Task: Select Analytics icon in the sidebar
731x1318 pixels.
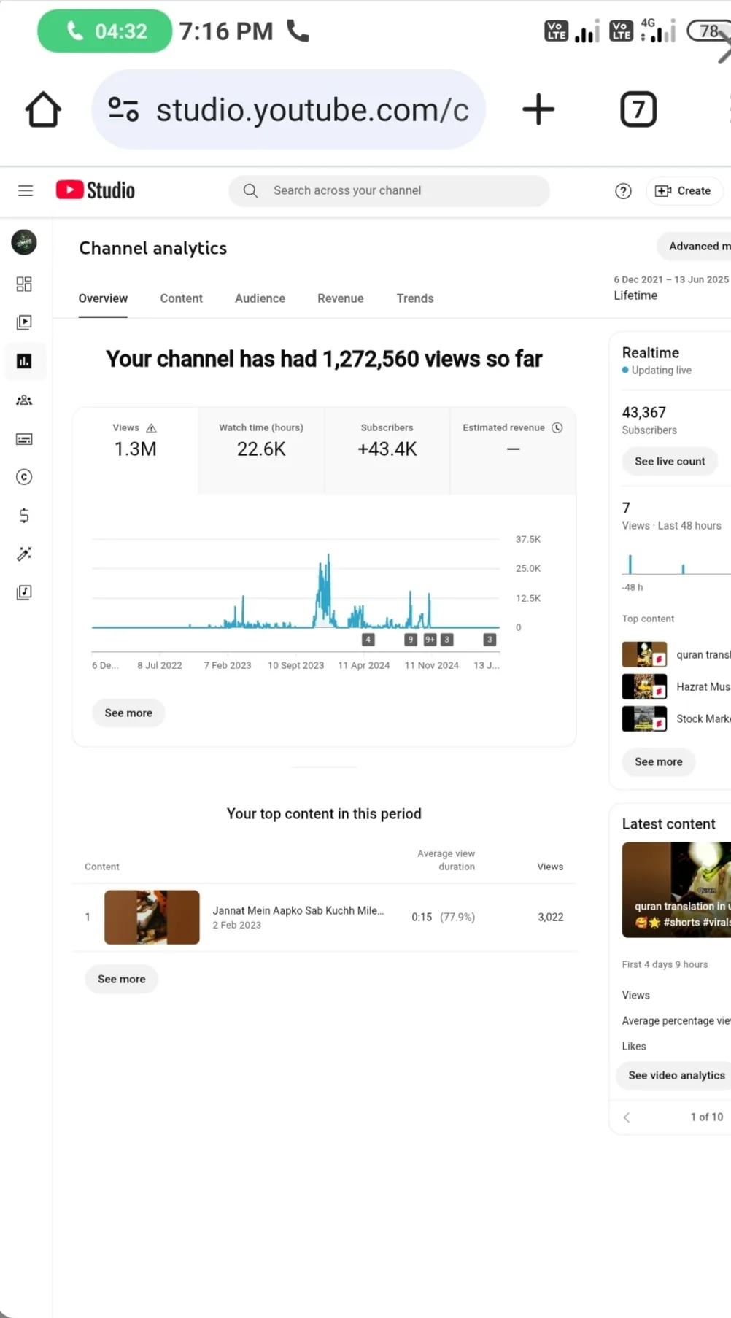Action: 24,361
